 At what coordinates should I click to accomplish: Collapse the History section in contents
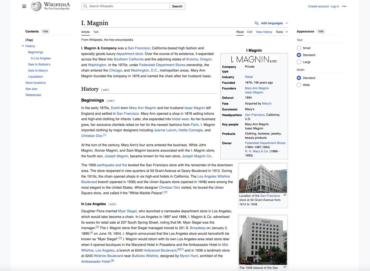[23, 46]
